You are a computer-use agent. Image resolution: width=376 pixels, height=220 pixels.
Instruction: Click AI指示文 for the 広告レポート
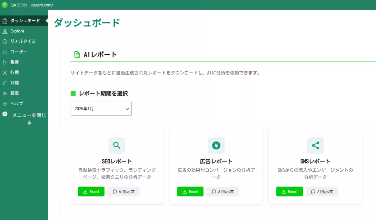coord(222,192)
